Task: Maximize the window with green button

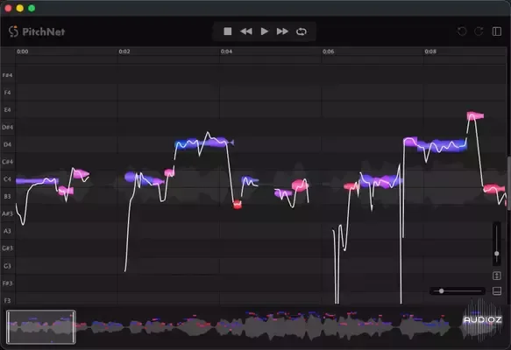Action: [x=32, y=8]
